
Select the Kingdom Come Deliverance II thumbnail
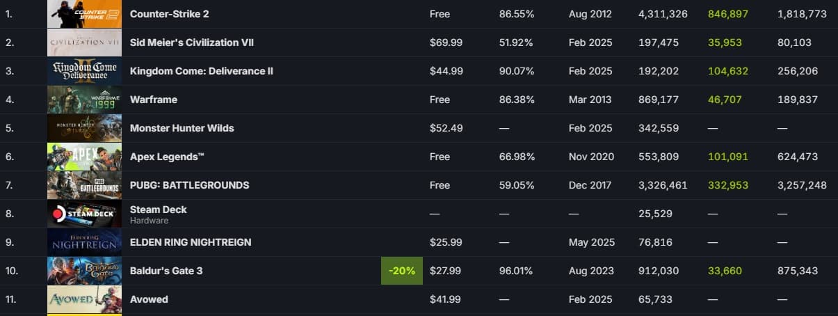84,71
